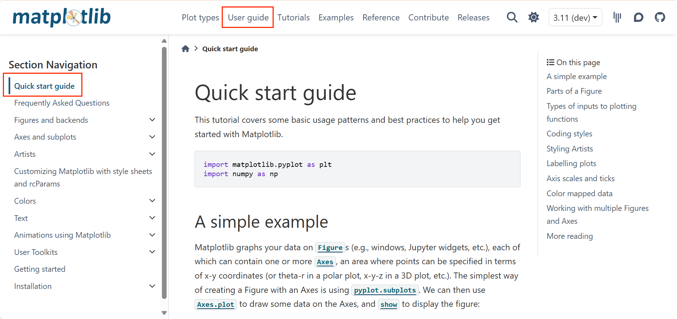The height and width of the screenshot is (319, 677).
Task: Open the search magnifier icon
Action: 512,17
